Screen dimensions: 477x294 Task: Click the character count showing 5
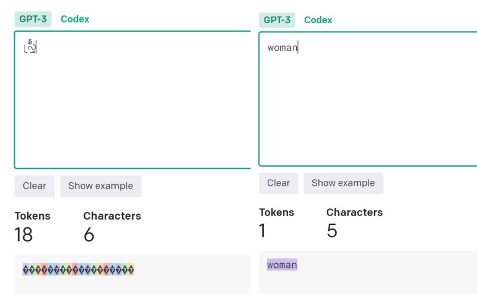[x=332, y=230]
